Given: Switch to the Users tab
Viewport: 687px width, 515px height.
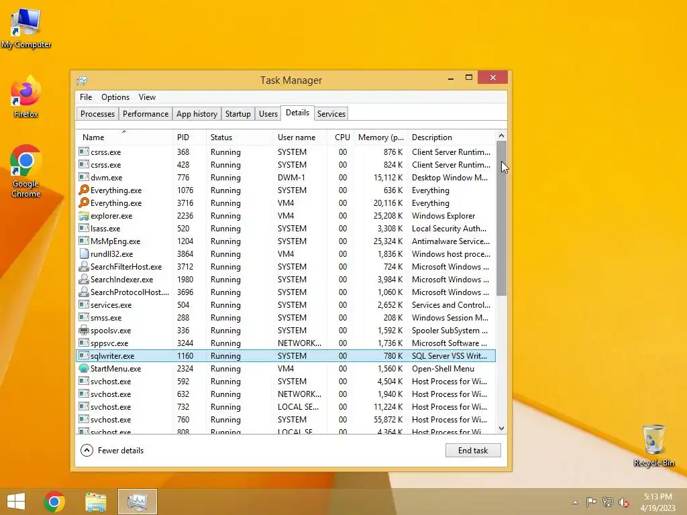Looking at the screenshot, I should point(268,114).
